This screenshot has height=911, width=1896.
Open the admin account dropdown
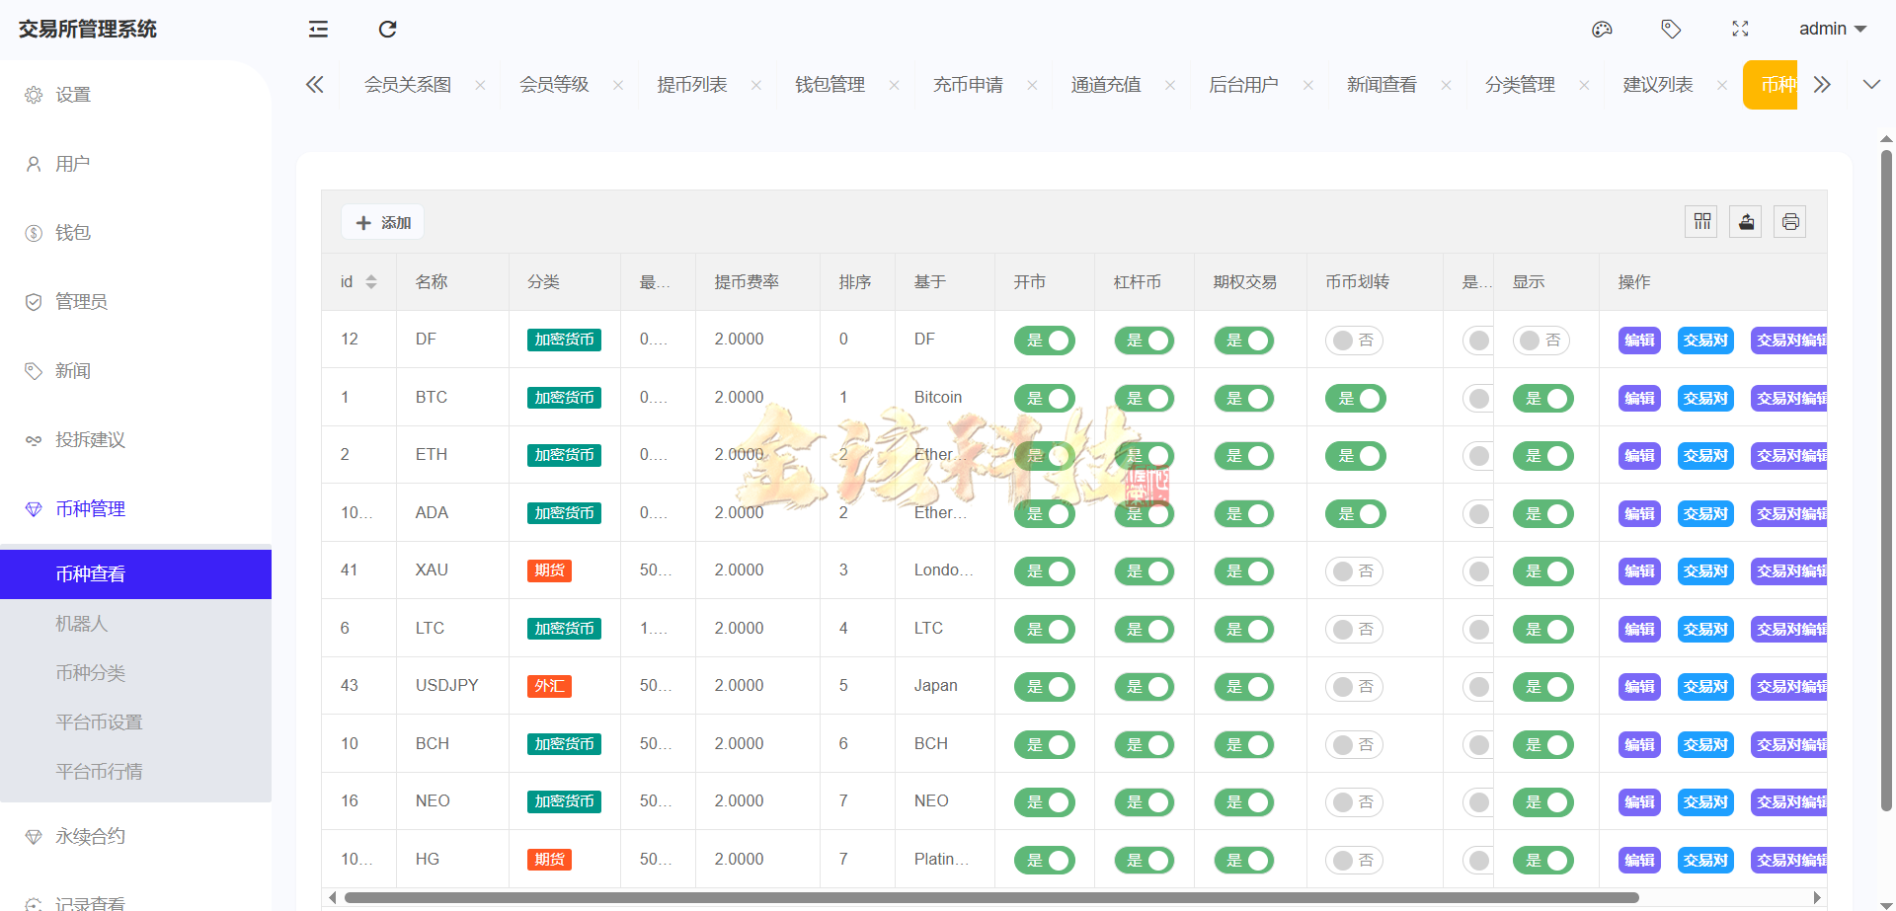pos(1832,29)
